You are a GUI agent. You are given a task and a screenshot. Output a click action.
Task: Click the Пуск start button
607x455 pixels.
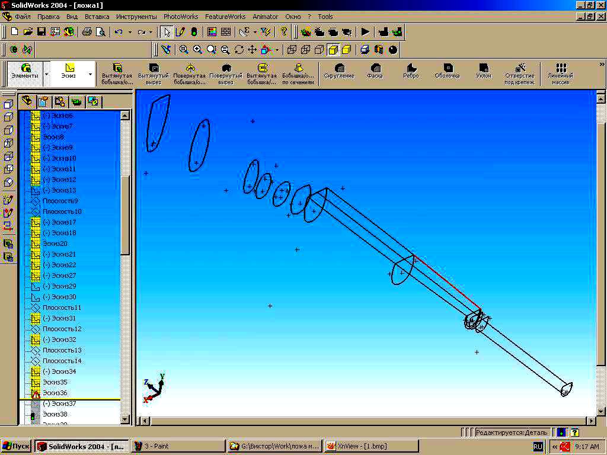click(17, 446)
